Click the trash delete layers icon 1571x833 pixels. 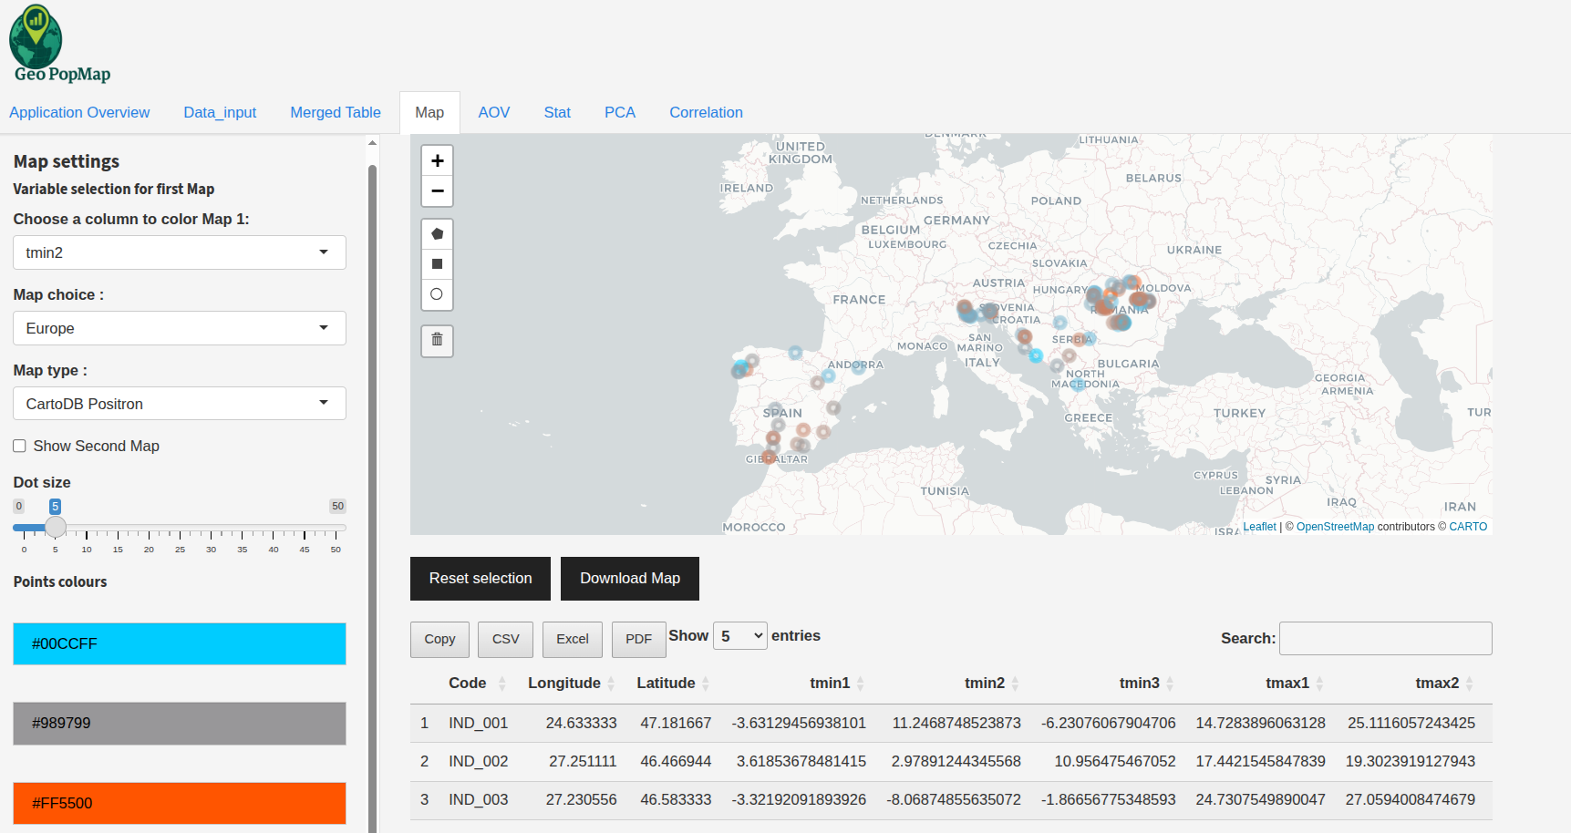[437, 340]
